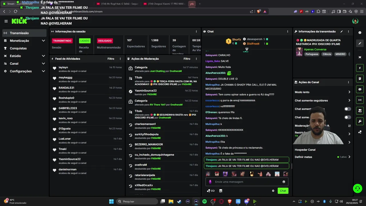Open Ações do Canal three-dot menu
The image size is (366, 206).
[348, 82]
